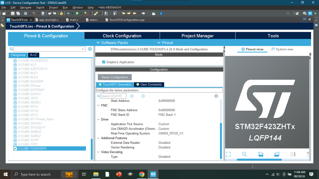Open File Explorer from the taskbar
This screenshot has height=179, width=319.
tap(96, 174)
